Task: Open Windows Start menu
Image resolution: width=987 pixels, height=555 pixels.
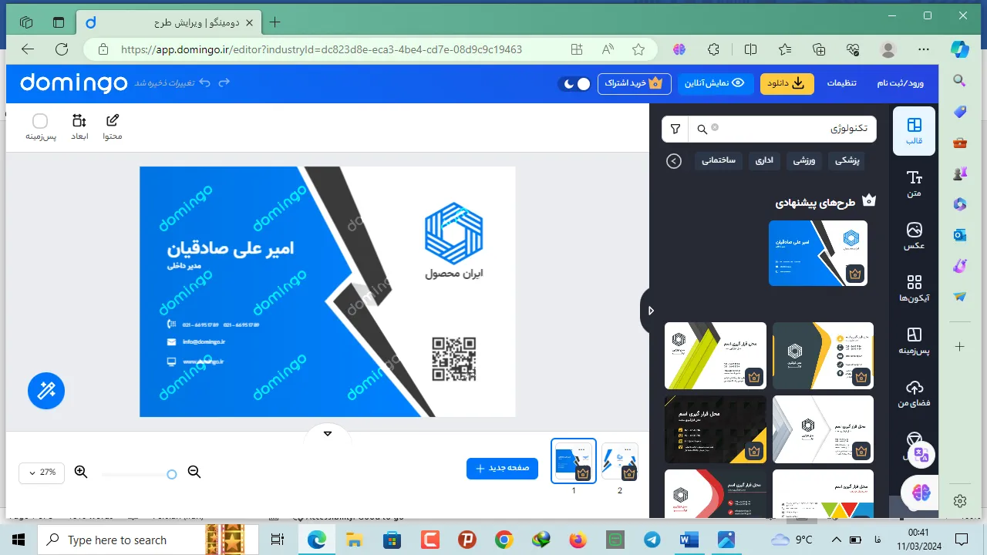Action: click(19, 540)
